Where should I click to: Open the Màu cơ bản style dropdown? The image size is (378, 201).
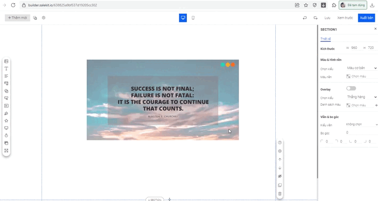361,68
